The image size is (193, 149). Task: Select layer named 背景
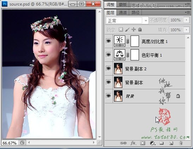130,96
